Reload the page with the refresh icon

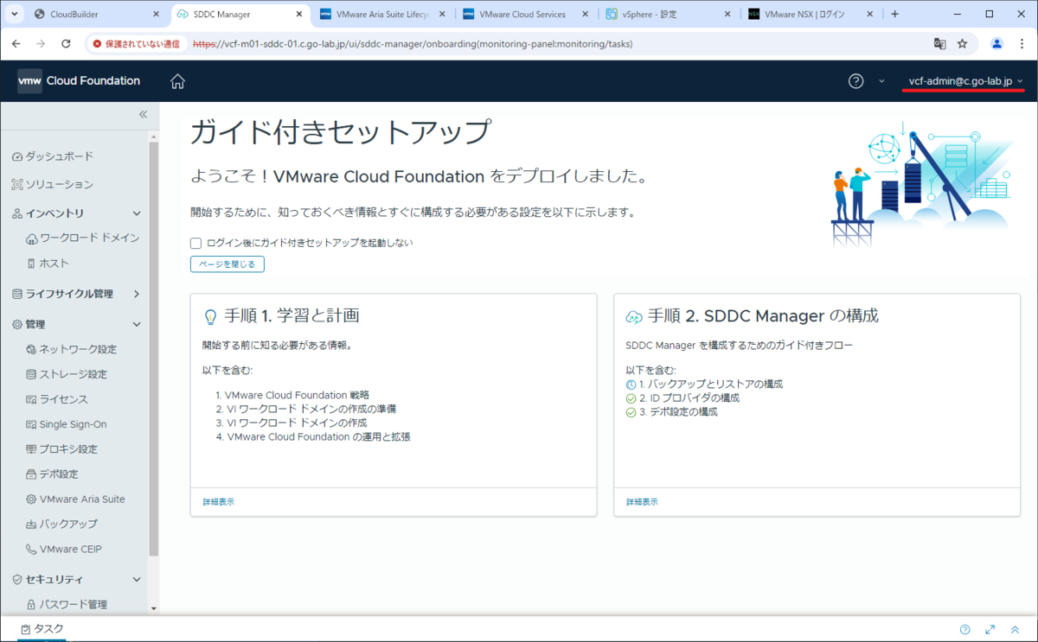(66, 43)
